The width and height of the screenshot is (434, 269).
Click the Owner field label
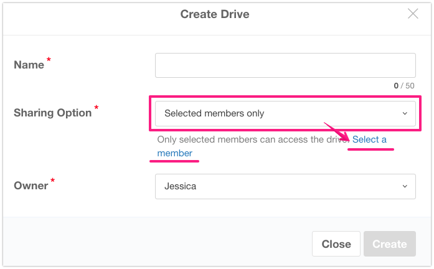click(x=31, y=186)
